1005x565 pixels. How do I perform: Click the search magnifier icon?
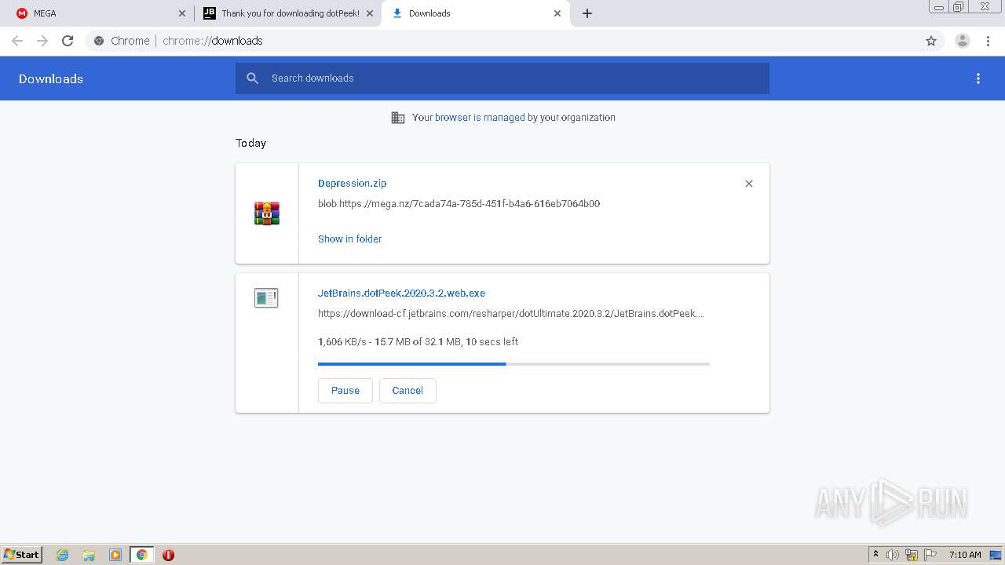click(x=252, y=78)
